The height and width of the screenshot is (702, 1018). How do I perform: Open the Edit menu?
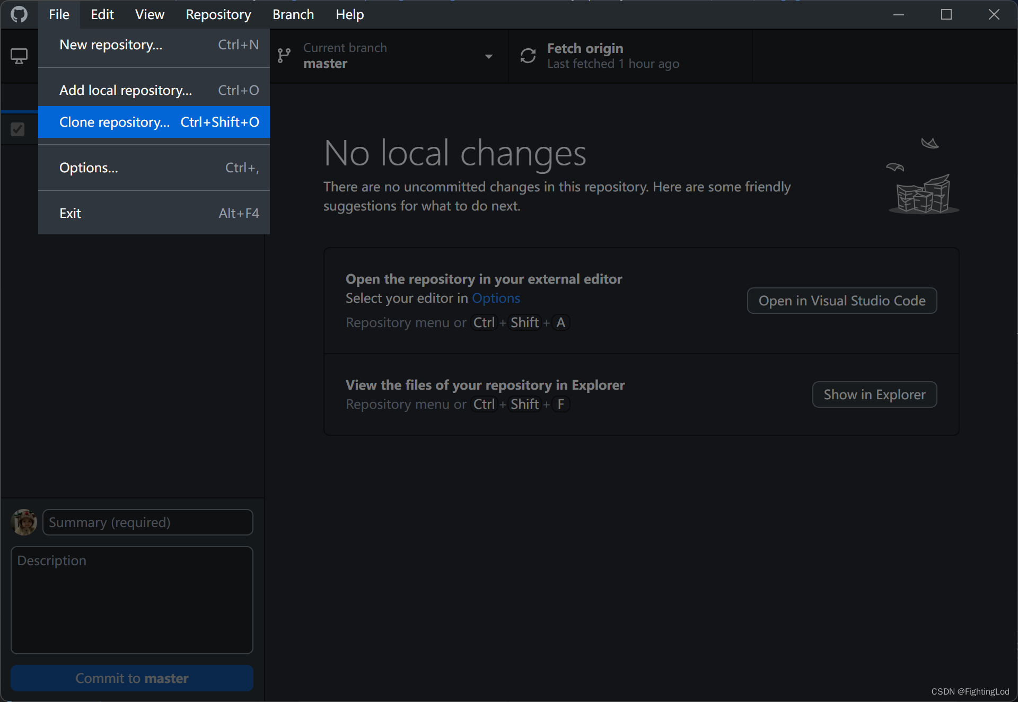click(x=102, y=14)
